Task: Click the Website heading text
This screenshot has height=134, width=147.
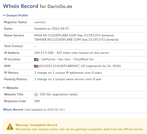Action: 12,88
